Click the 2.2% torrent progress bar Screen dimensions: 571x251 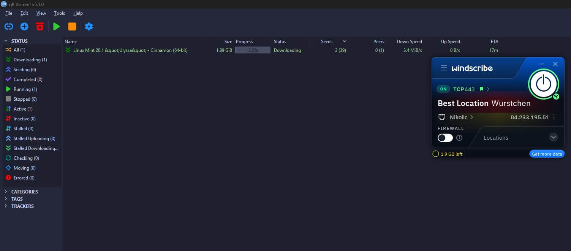[x=253, y=50]
